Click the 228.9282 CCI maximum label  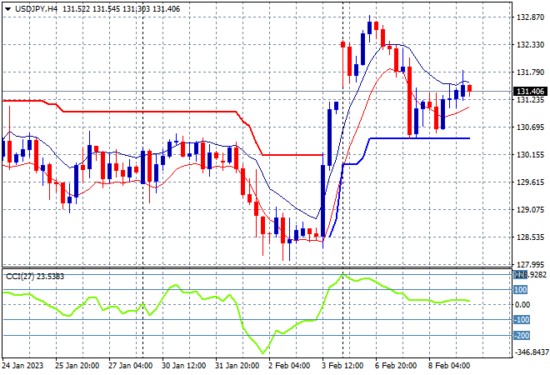click(x=530, y=275)
